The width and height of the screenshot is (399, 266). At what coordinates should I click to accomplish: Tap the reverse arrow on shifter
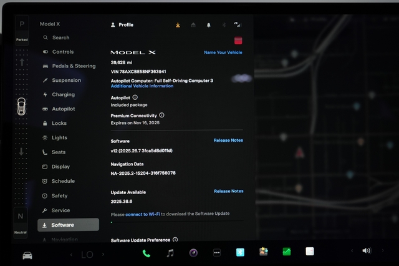21,152
